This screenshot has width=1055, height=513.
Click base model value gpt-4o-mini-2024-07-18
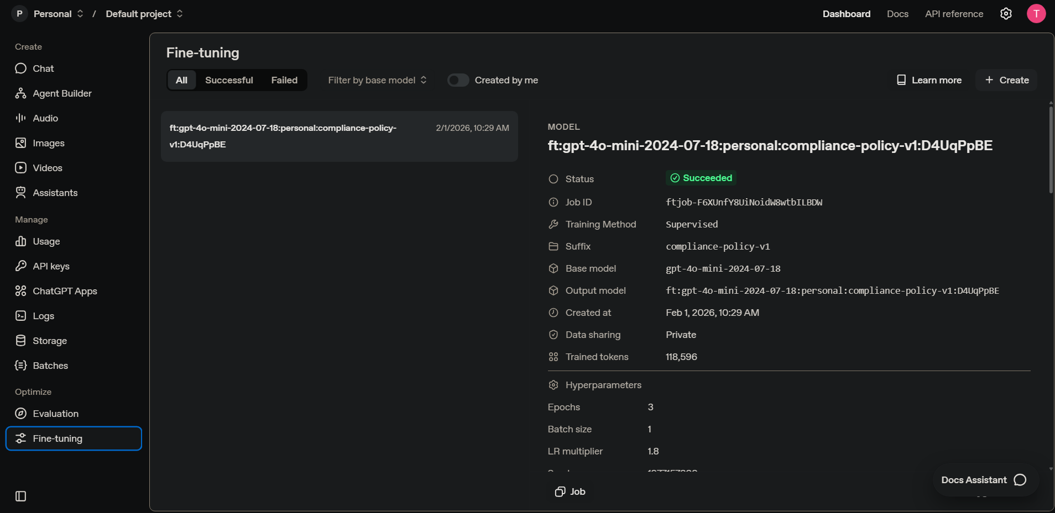723,268
